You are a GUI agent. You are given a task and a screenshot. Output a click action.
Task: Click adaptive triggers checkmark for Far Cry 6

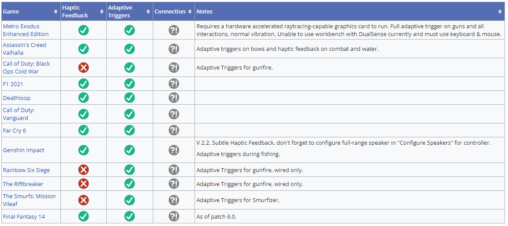[129, 130]
